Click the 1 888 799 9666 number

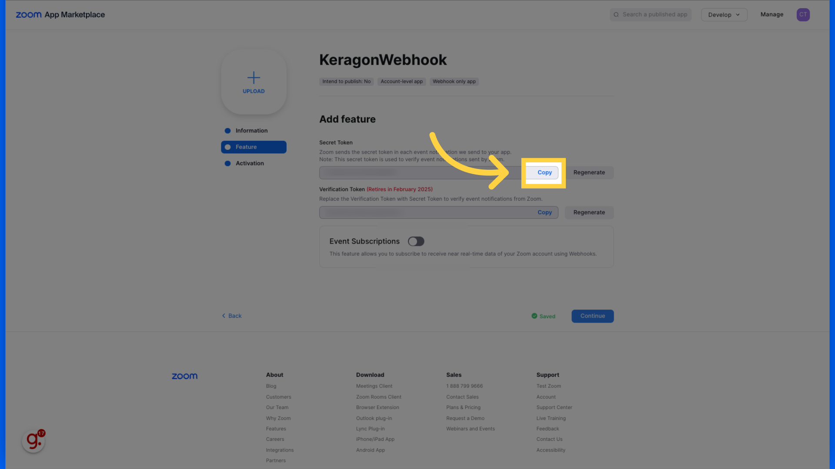464,386
